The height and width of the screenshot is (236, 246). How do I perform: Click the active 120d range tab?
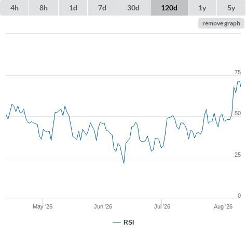tap(169, 8)
